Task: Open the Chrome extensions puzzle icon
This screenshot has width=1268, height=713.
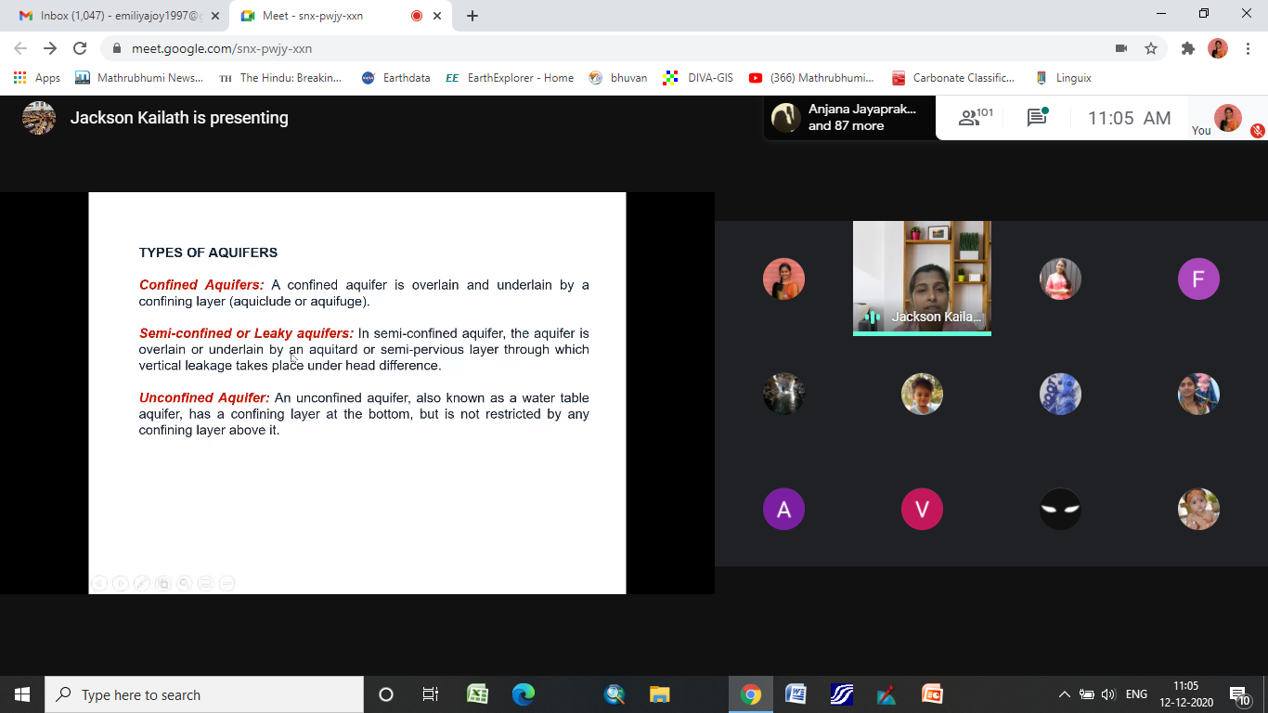Action: click(1187, 48)
